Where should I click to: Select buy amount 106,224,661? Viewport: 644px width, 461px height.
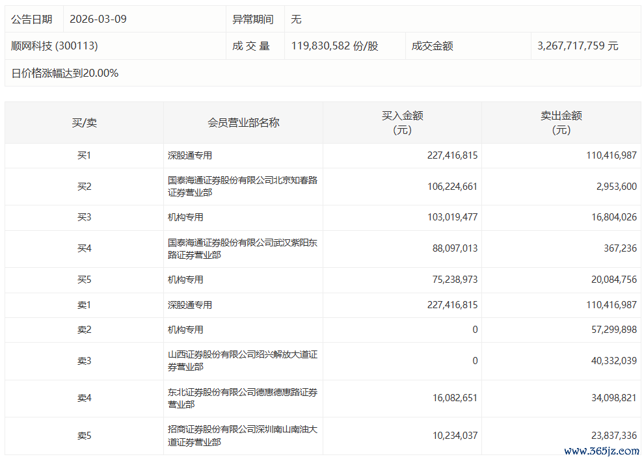452,187
